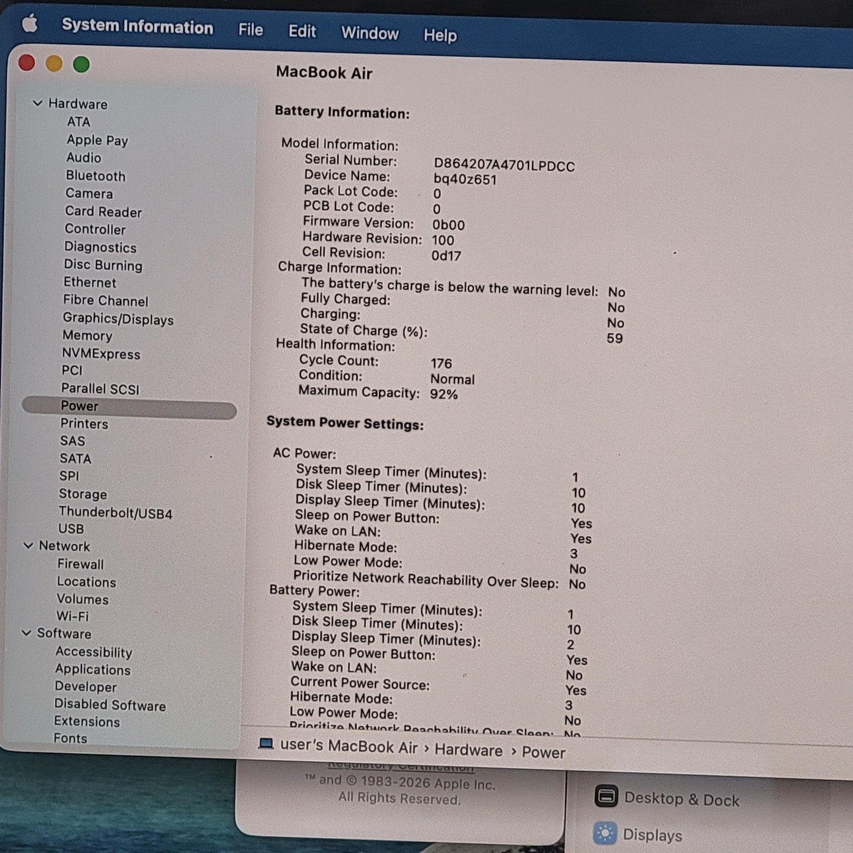Select Fonts under Software
Image resolution: width=853 pixels, height=853 pixels.
(70, 738)
